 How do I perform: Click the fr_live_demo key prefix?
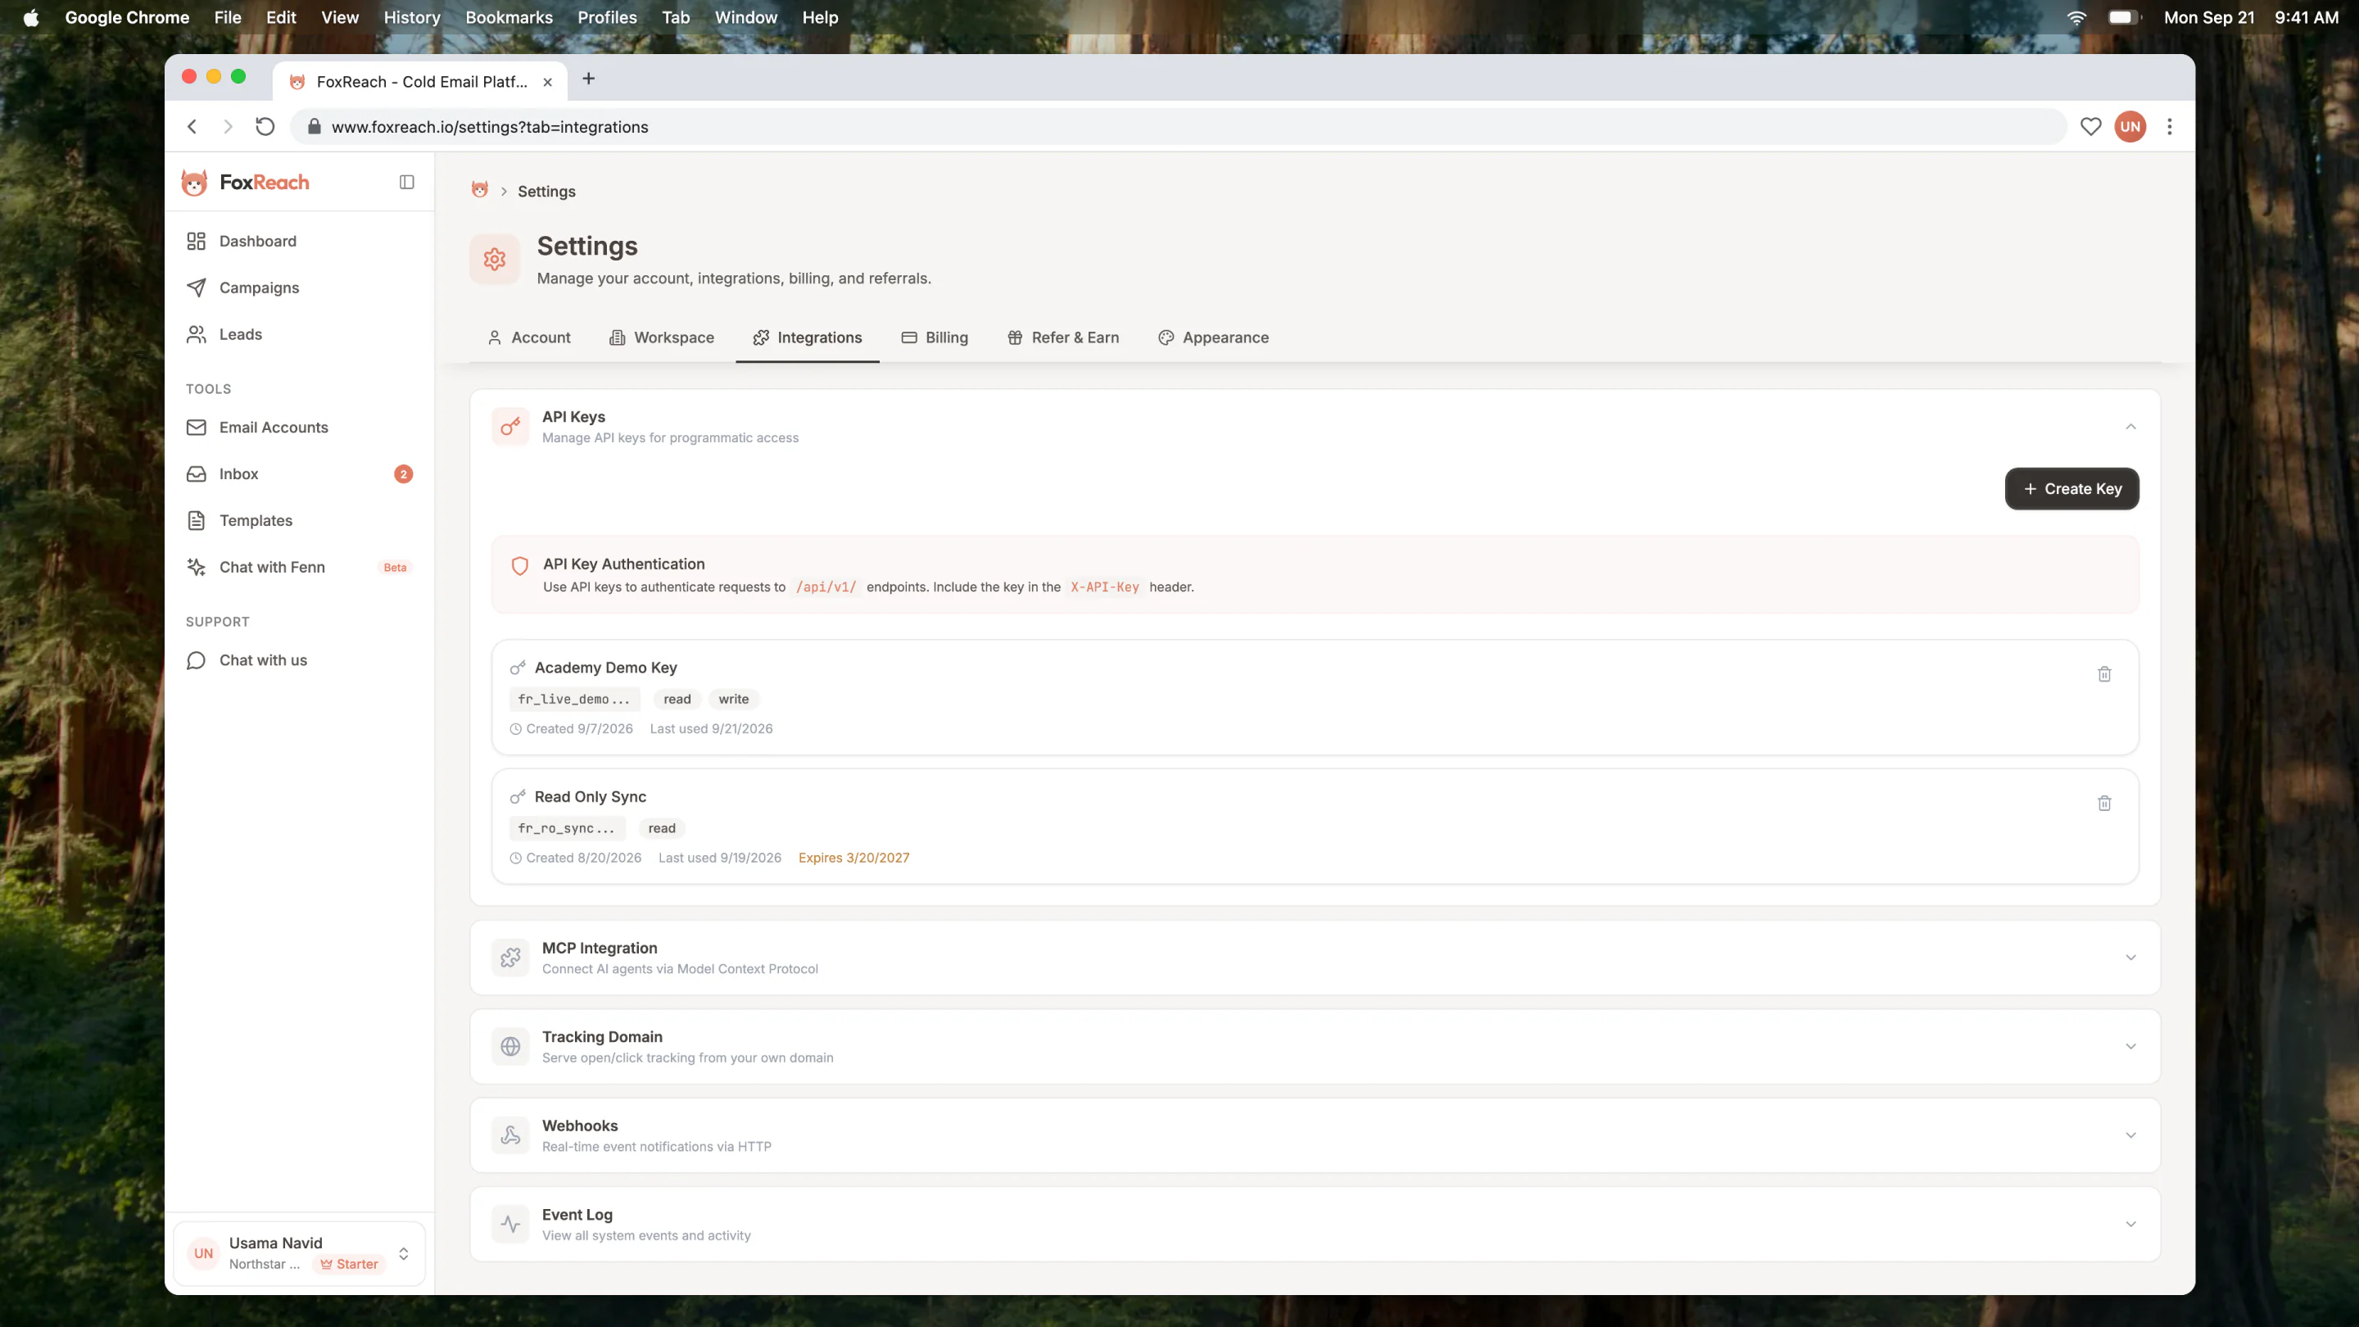click(574, 699)
